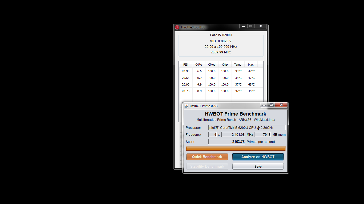Select the C0% cell 0.9
The height and width of the screenshot is (204, 364).
click(199, 91)
